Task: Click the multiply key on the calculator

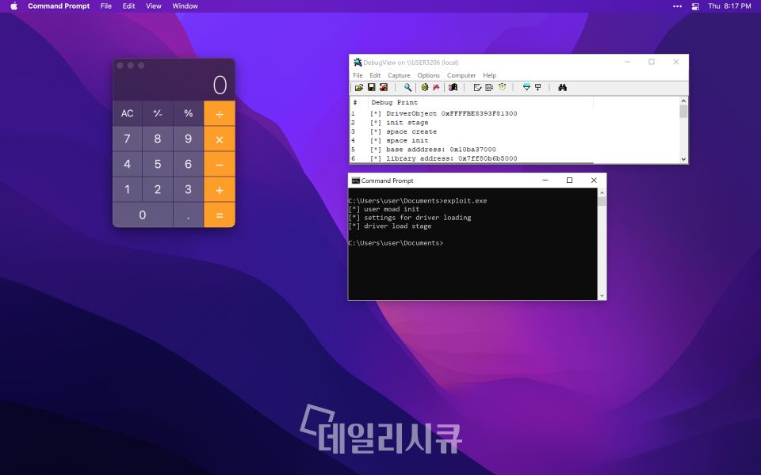Action: (x=220, y=139)
